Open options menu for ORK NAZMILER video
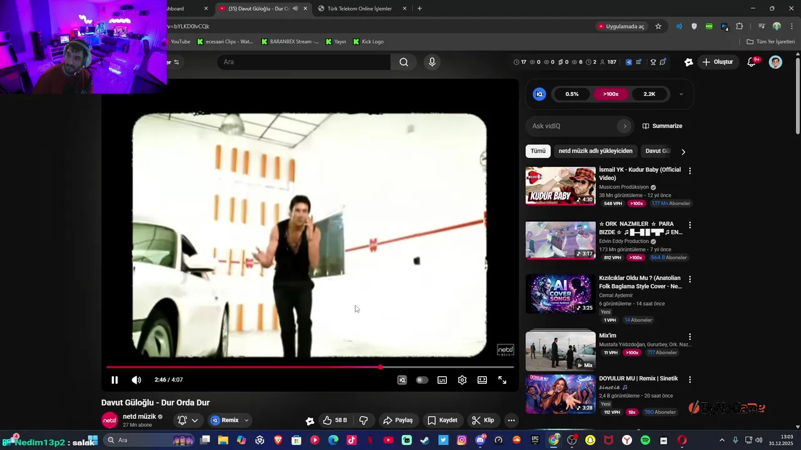 tap(690, 224)
